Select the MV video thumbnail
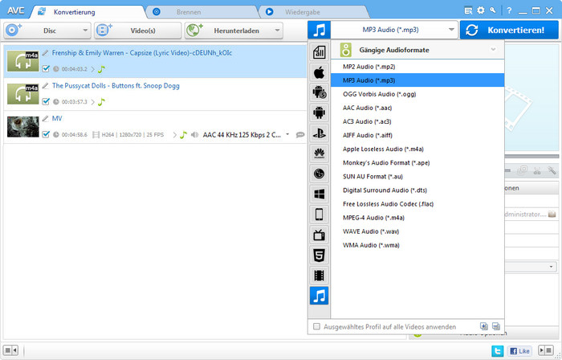Image resolution: width=562 pixels, height=360 pixels. [x=23, y=127]
